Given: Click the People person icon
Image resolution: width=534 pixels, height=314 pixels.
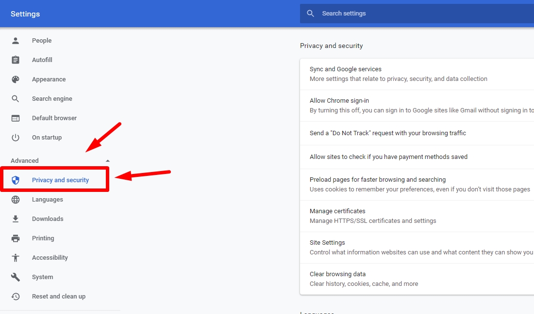Looking at the screenshot, I should (16, 41).
